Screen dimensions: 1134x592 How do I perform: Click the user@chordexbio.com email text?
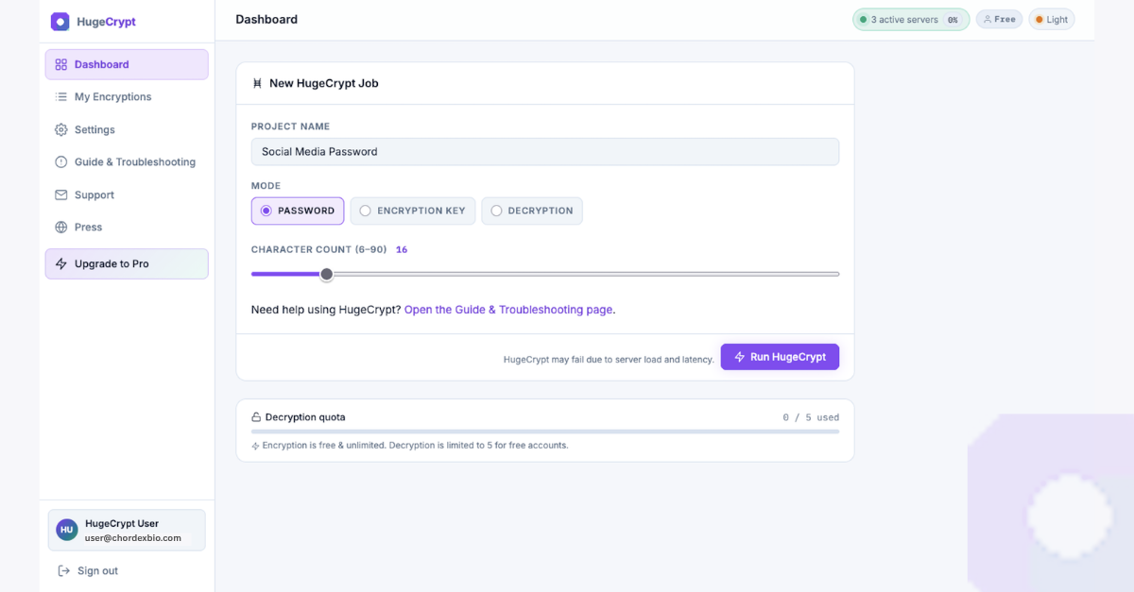point(133,538)
